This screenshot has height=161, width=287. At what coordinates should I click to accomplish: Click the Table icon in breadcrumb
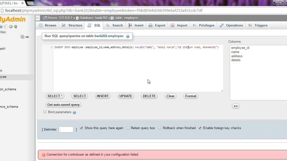tap(112, 18)
